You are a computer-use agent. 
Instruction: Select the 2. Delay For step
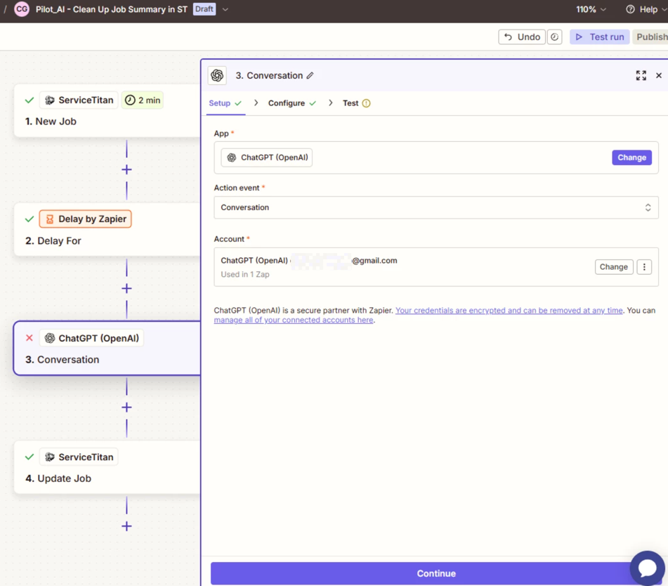tap(107, 229)
